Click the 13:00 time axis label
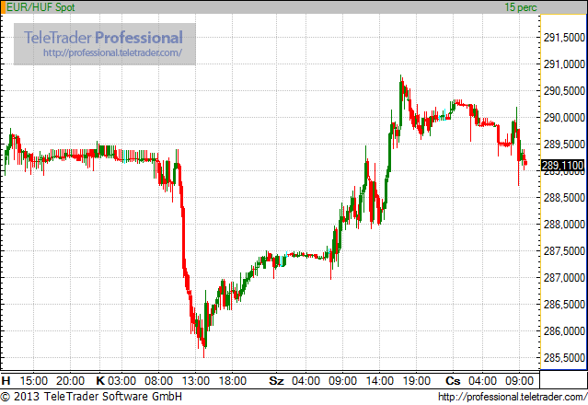The image size is (588, 405). [x=196, y=381]
